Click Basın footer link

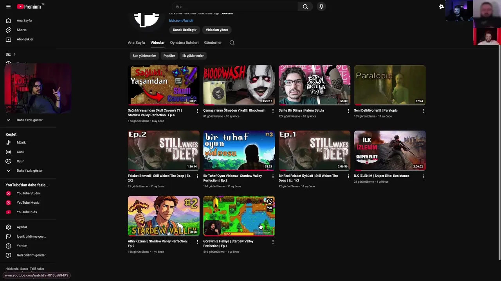point(24,269)
